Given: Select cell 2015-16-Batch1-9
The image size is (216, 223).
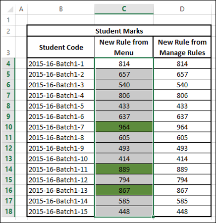Looking at the screenshot, I should click(x=61, y=148).
